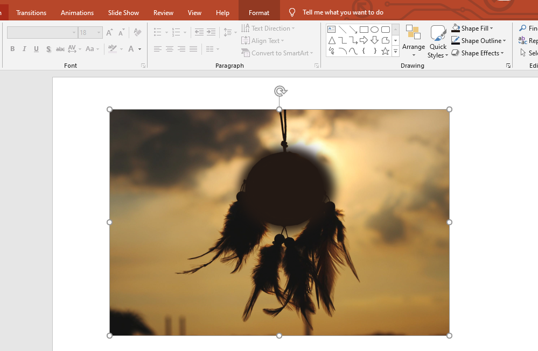Screen dimensions: 538x351
Task: Open the Shape Fill dropdown
Action: coord(491,28)
